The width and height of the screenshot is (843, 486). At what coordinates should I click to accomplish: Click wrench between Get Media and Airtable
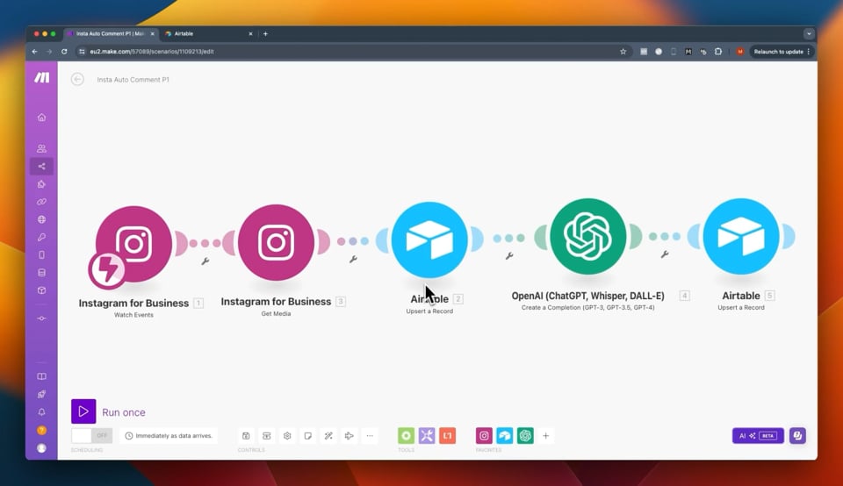[353, 260]
